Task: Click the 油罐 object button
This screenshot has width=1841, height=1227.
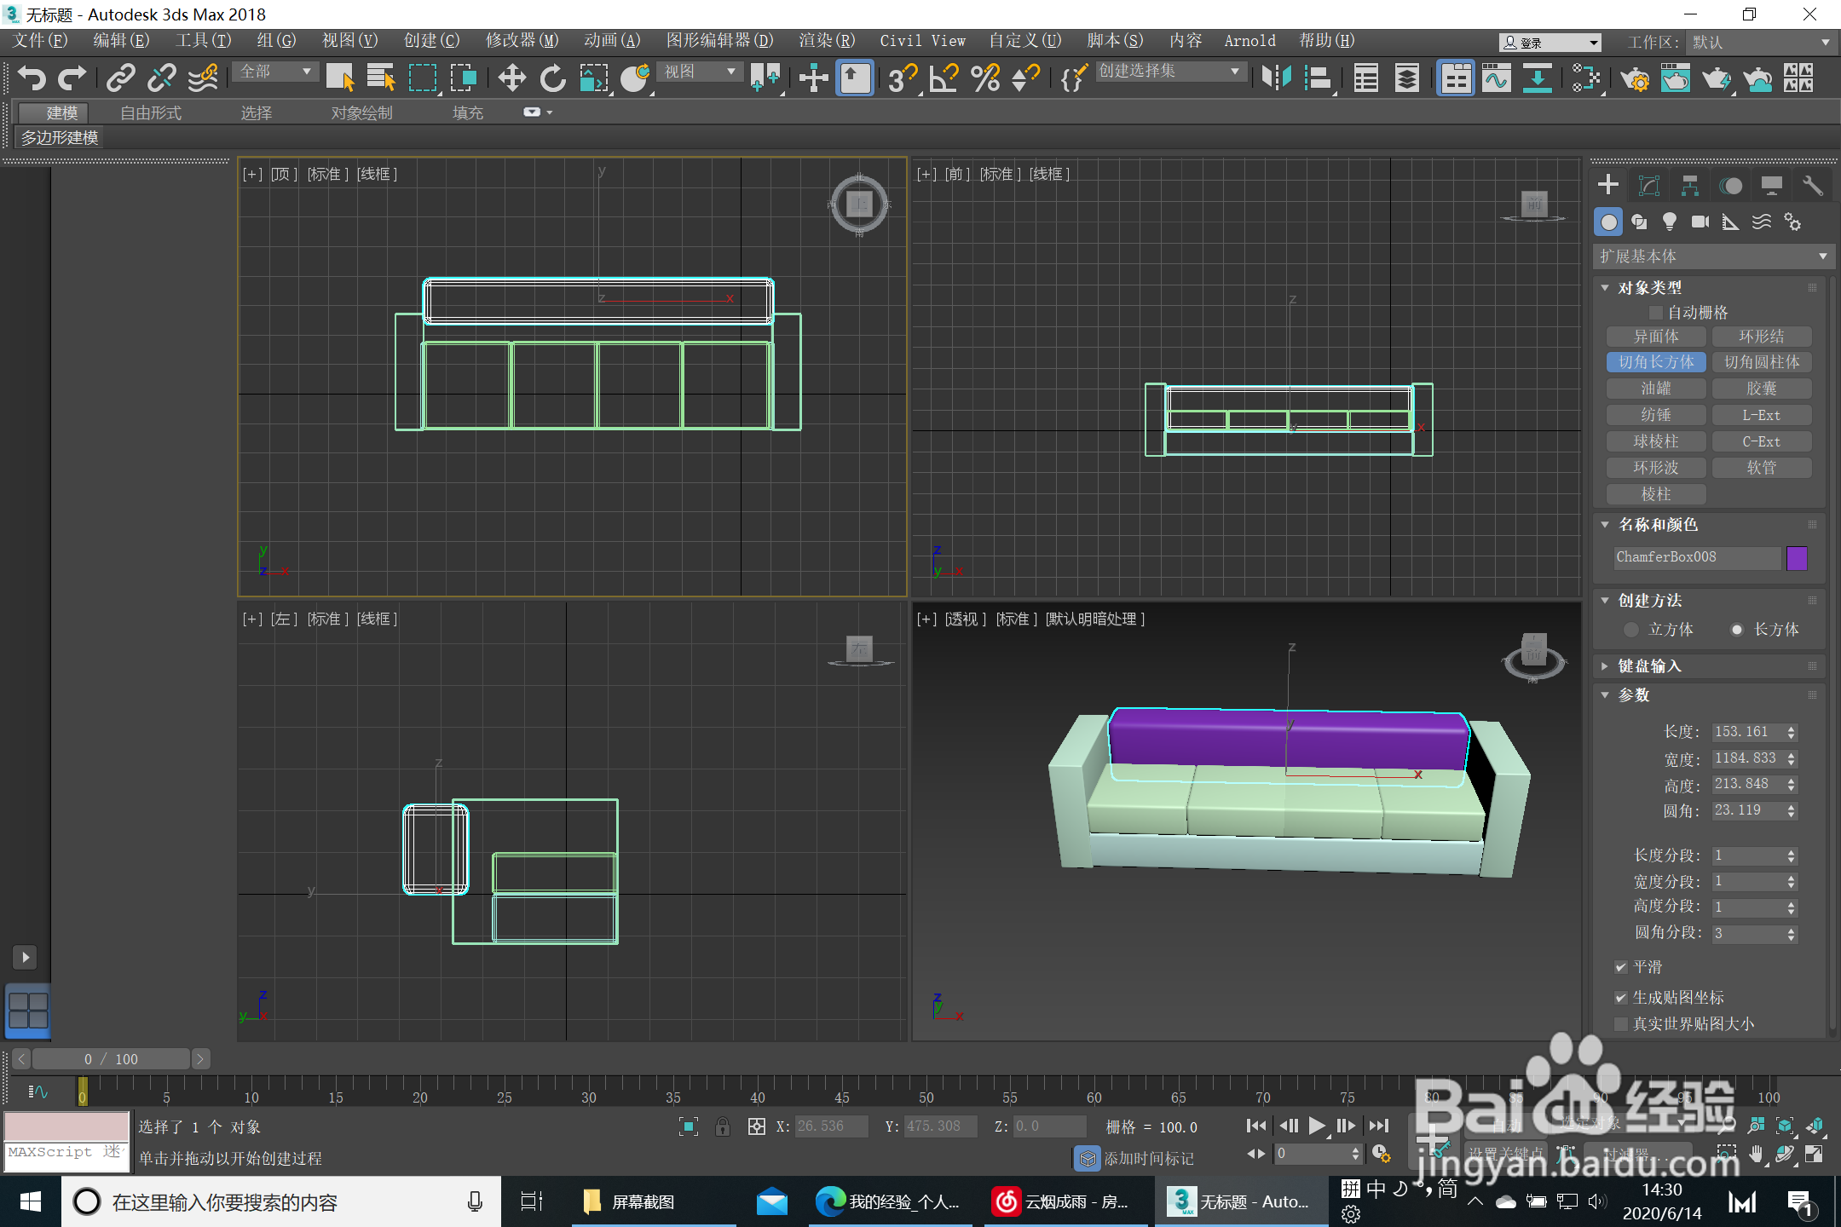Action: [x=1656, y=389]
